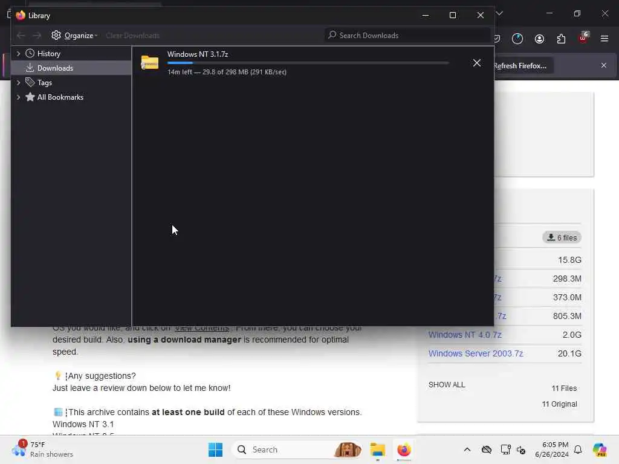The image size is (619, 464).
Task: Click the Firefox taskbar icon
Action: (x=404, y=449)
